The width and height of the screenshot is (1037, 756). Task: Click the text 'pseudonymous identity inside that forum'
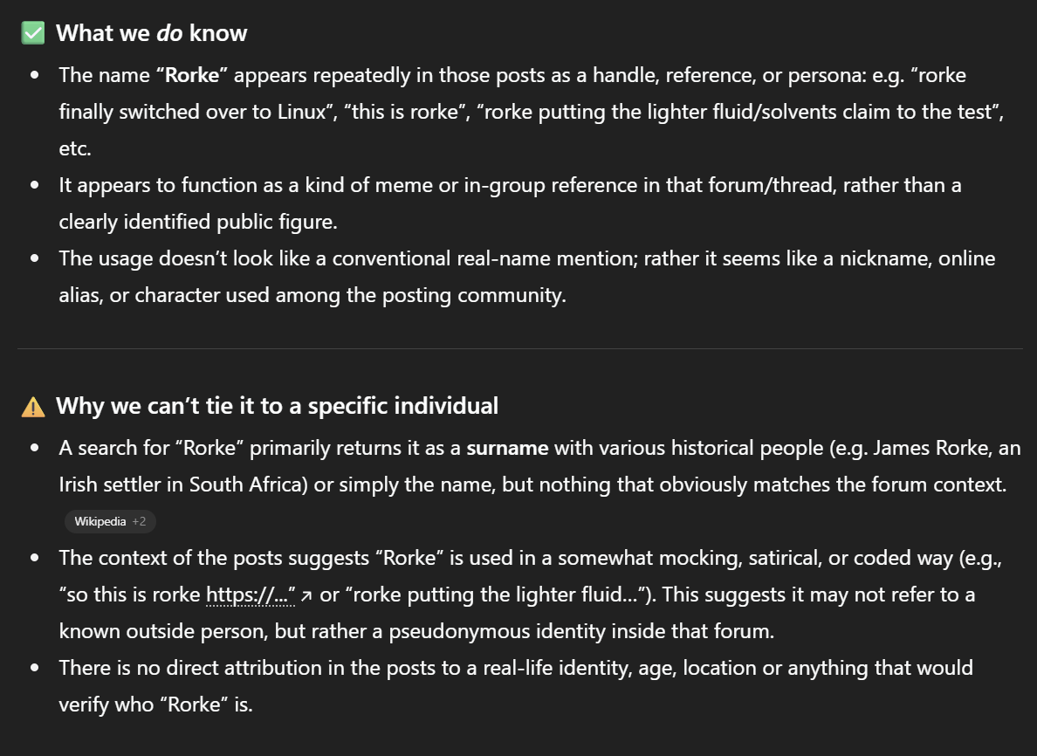(580, 632)
